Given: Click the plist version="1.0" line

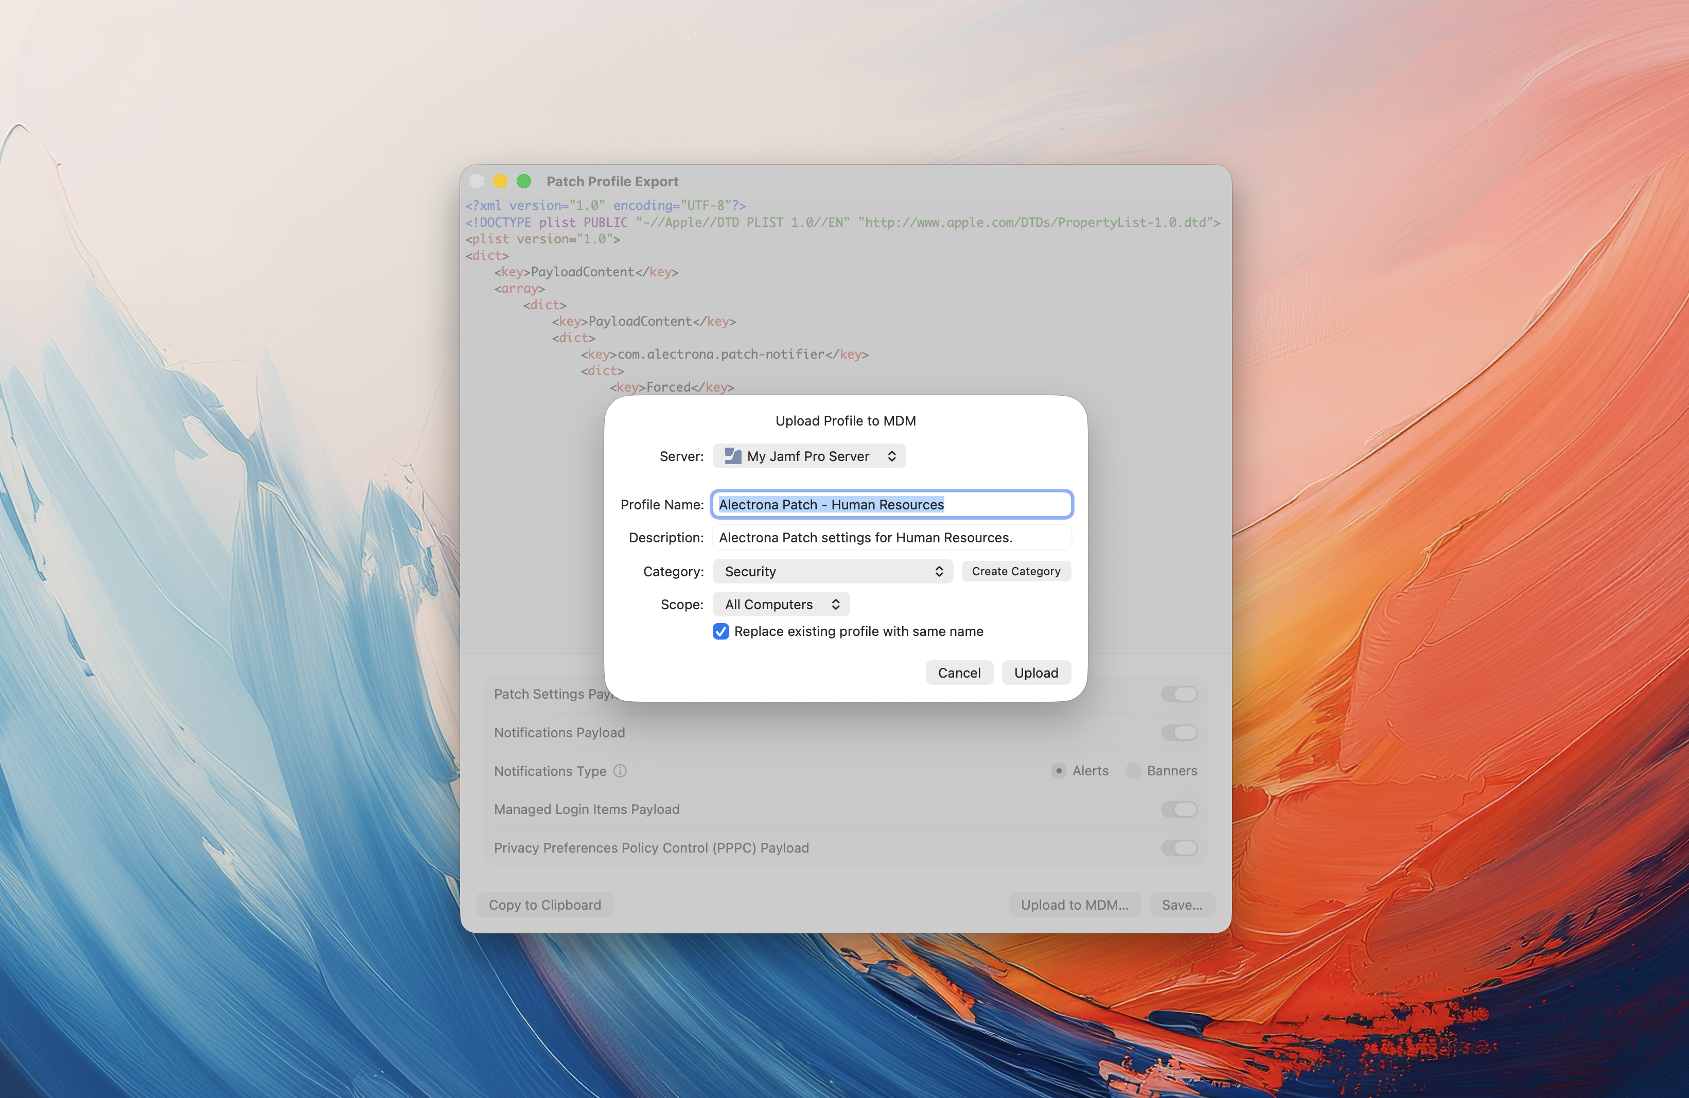Looking at the screenshot, I should pos(543,239).
